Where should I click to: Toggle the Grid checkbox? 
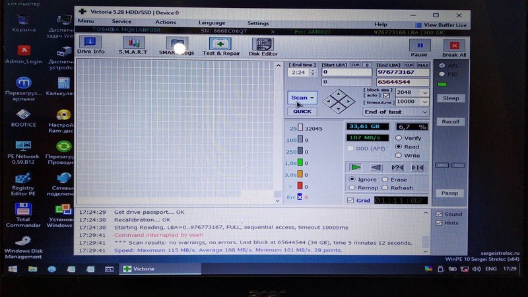350,200
